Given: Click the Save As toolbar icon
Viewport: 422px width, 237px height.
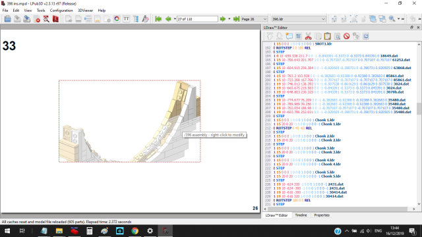Looking at the screenshot, I should click(26, 19).
